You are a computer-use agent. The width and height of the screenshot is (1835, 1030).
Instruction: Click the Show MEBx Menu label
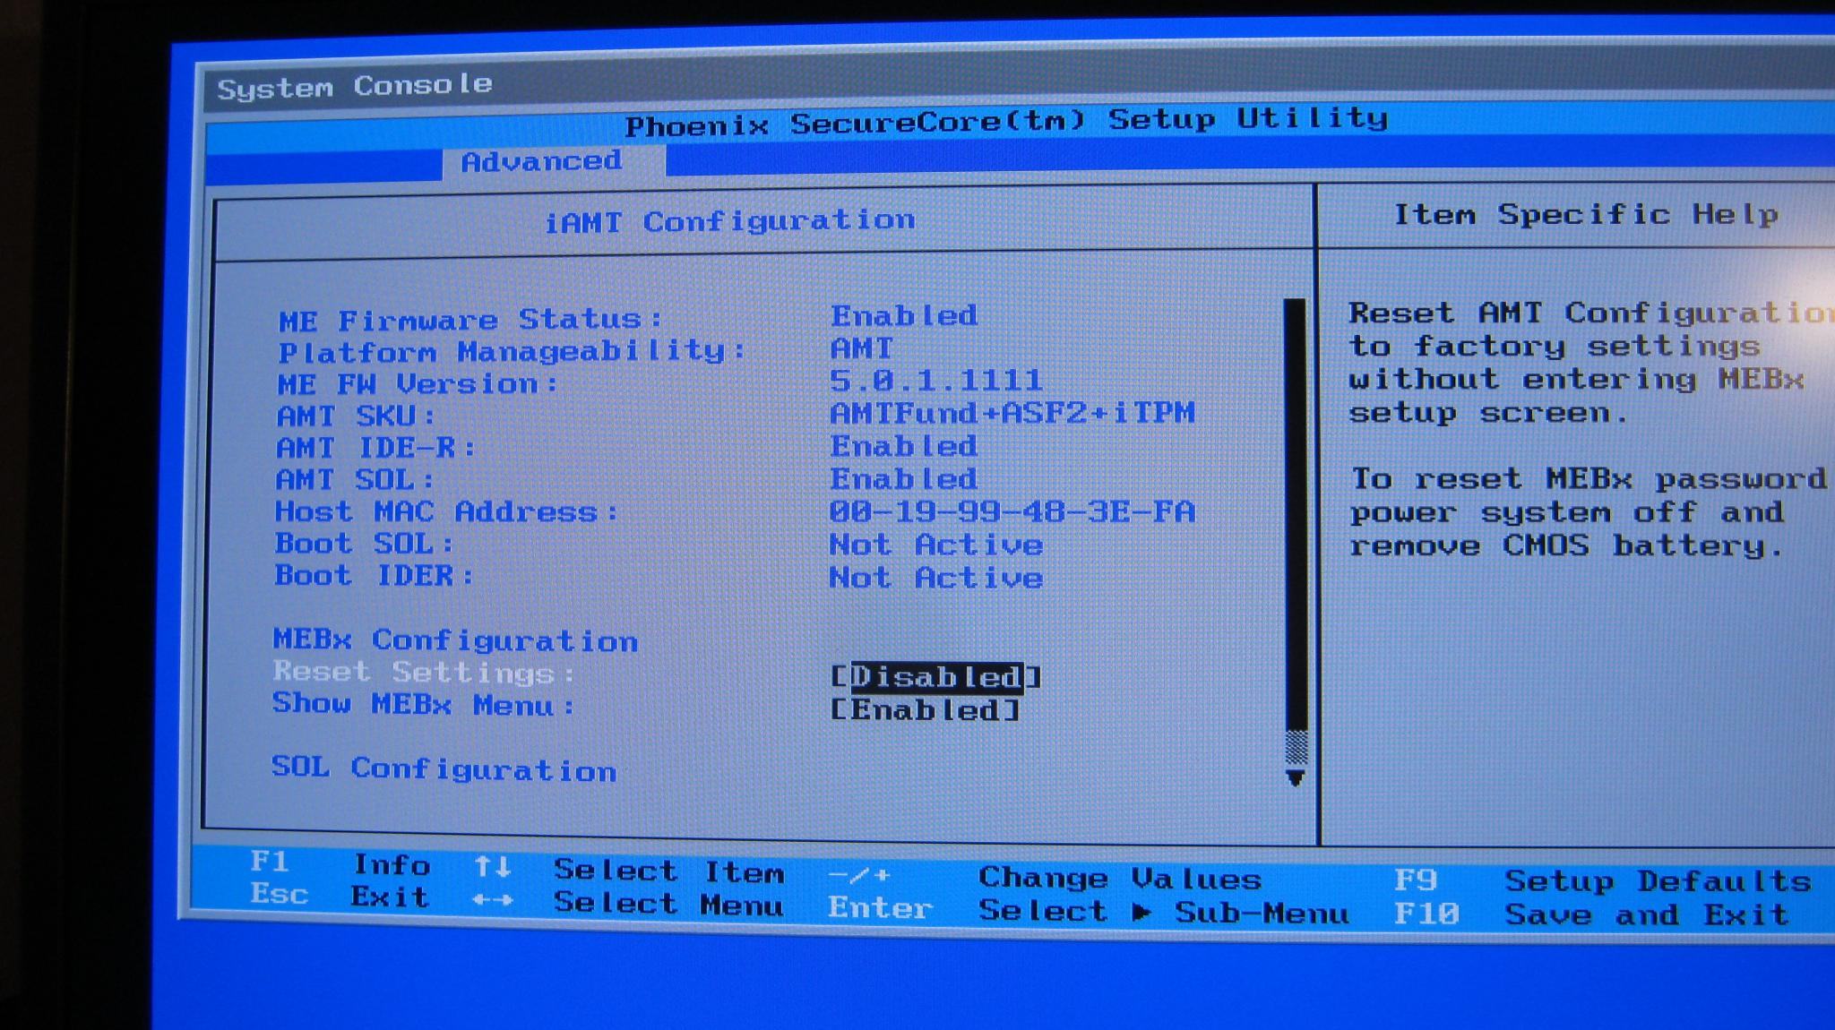[x=424, y=705]
